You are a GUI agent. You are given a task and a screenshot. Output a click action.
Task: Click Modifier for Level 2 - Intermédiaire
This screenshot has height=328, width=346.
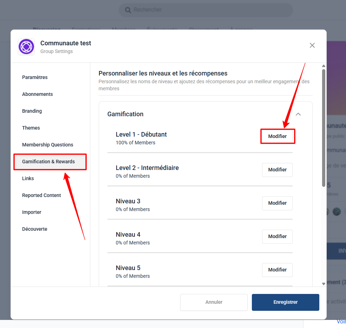[277, 170]
